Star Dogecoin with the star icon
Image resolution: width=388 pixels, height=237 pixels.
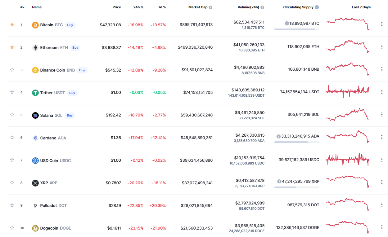click(12, 228)
